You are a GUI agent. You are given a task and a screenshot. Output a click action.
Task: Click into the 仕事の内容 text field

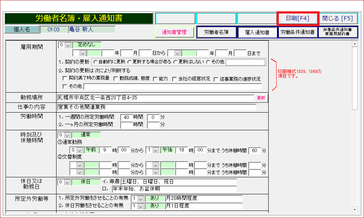tap(156, 107)
